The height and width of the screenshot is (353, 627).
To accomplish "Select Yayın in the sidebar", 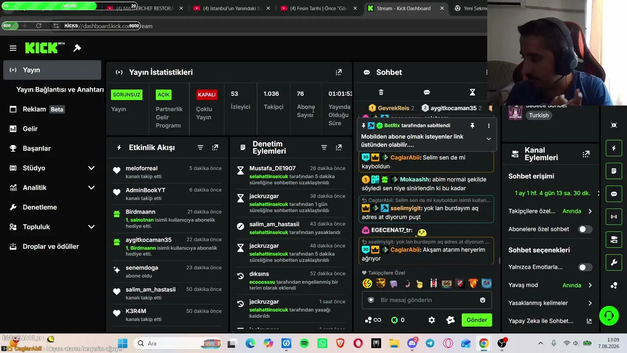I will coord(52,70).
